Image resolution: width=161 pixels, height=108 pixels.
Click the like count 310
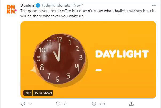[102, 104]
